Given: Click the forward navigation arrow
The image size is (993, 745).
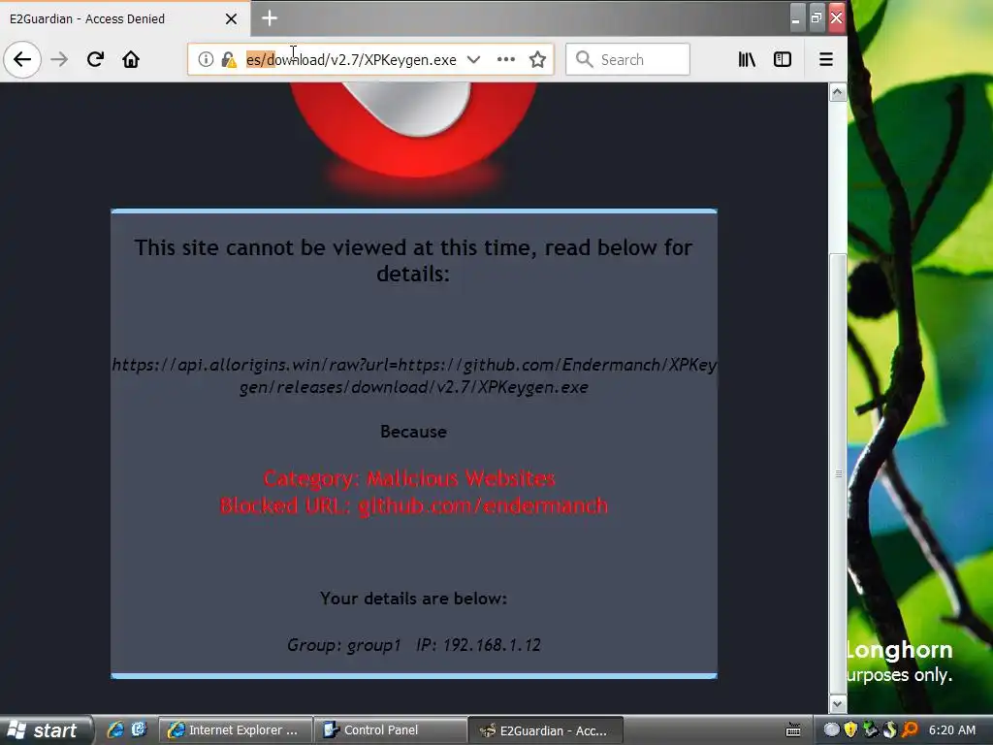Looking at the screenshot, I should 59,59.
